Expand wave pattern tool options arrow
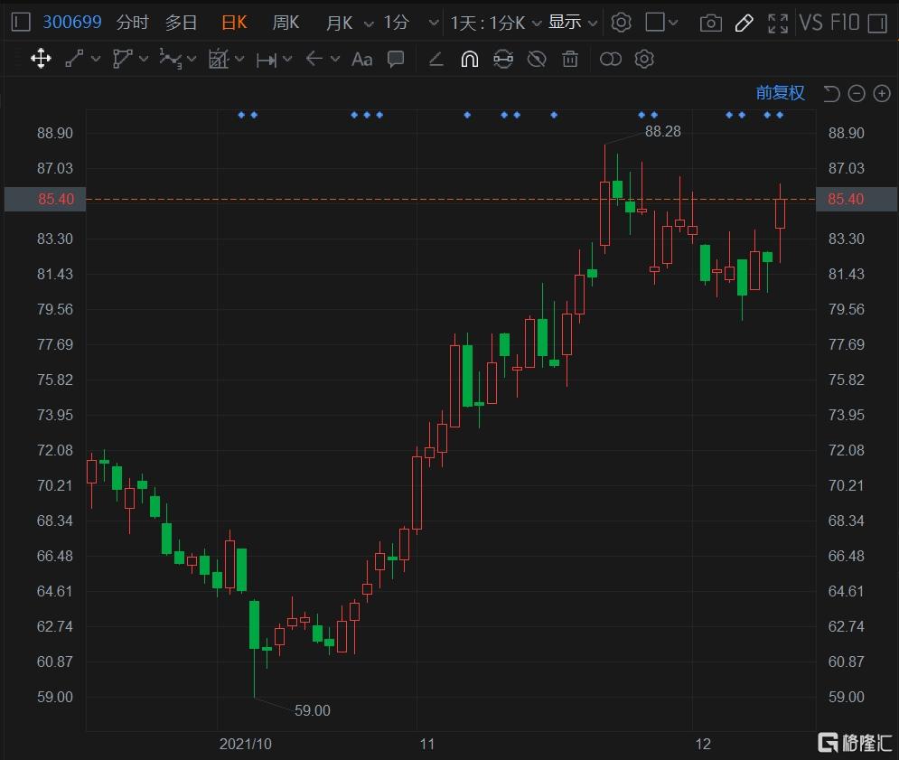The image size is (899, 760). point(192,59)
